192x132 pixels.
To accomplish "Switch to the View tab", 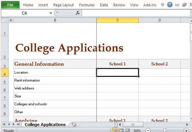I will (134, 5).
